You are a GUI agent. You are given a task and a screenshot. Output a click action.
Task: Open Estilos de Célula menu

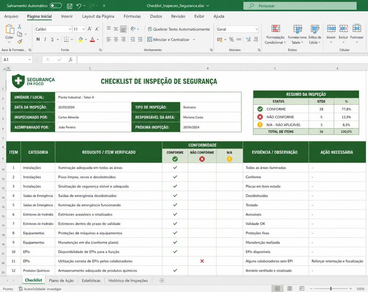tap(315, 34)
